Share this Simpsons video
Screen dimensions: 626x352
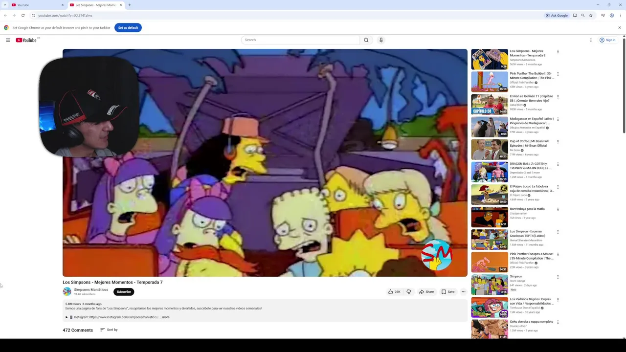426,292
